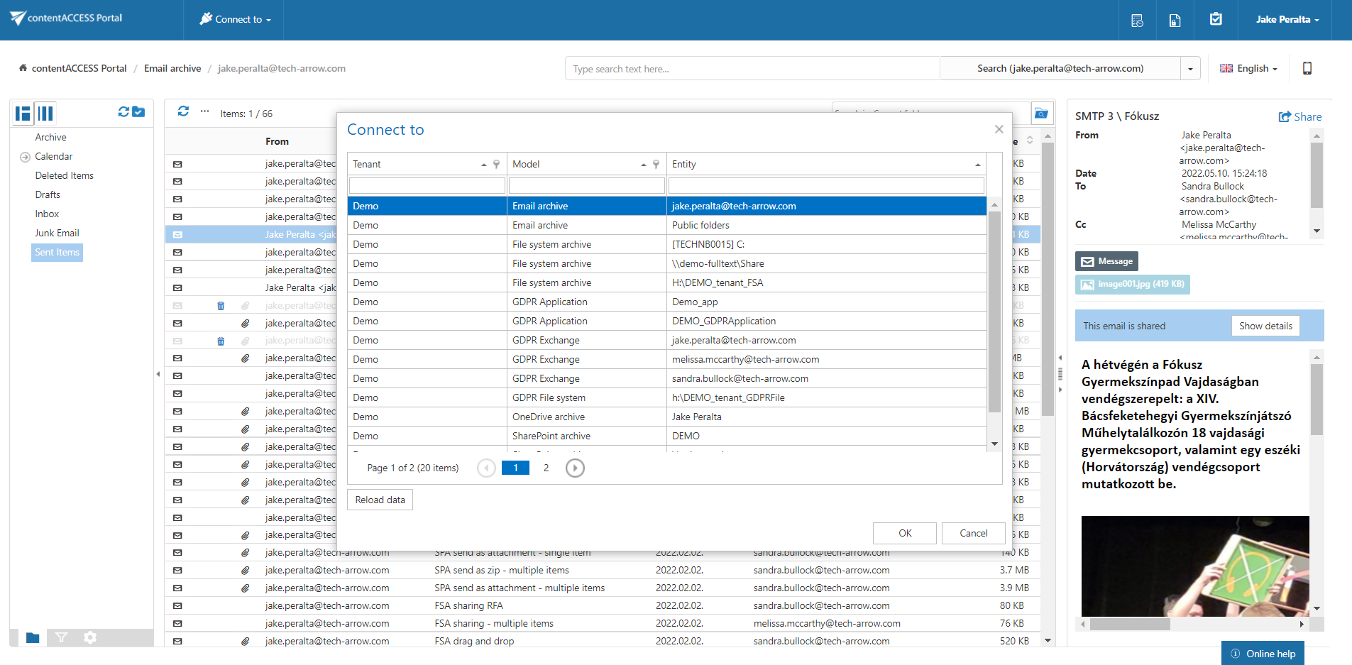1352x665 pixels.
Task: Select the Inbox folder
Action: [47, 214]
